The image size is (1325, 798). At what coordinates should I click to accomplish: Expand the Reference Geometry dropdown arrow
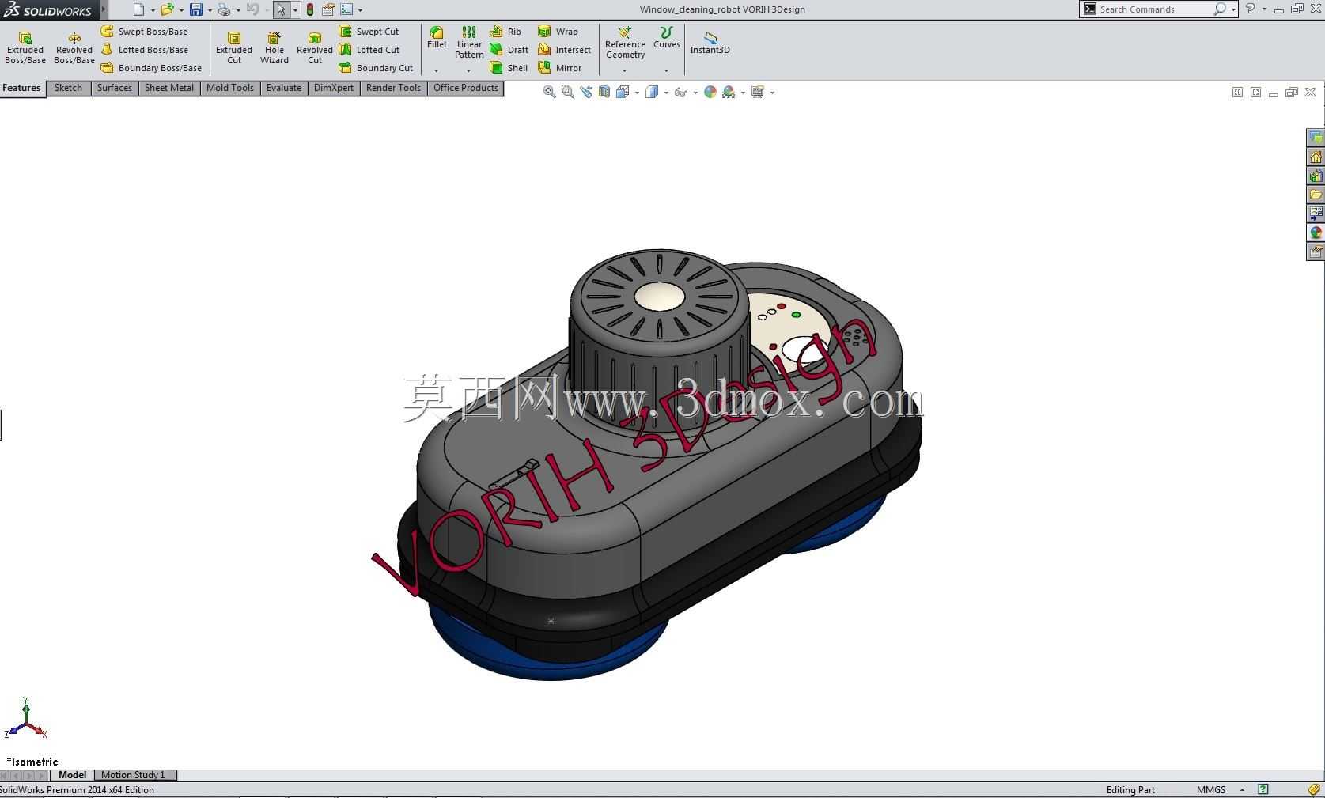tap(624, 70)
